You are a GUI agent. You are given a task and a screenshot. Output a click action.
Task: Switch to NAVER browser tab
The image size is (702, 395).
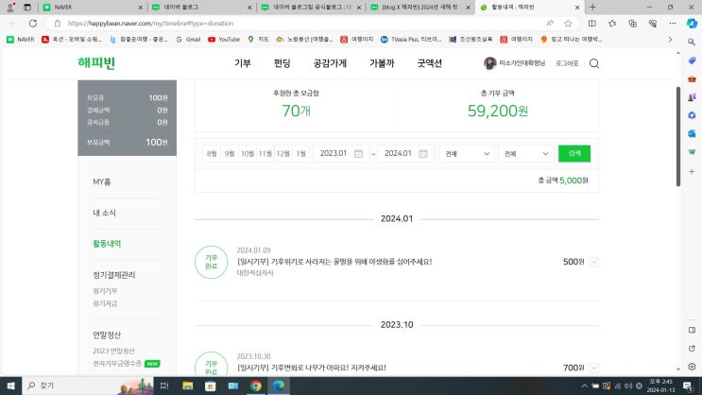(x=93, y=8)
